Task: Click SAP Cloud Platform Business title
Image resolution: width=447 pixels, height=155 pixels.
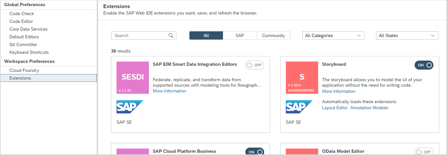Action: [184, 151]
